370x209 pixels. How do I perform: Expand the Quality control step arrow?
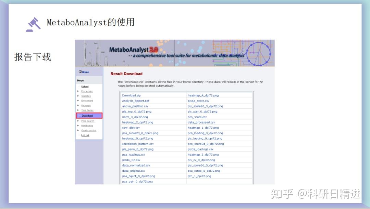point(78,130)
